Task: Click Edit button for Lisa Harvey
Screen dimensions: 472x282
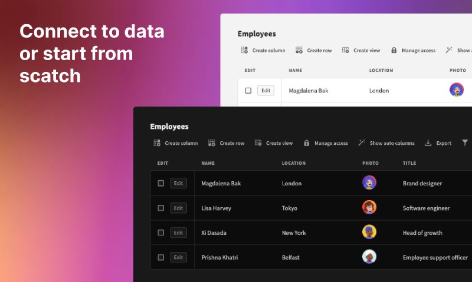Action: [x=178, y=208]
